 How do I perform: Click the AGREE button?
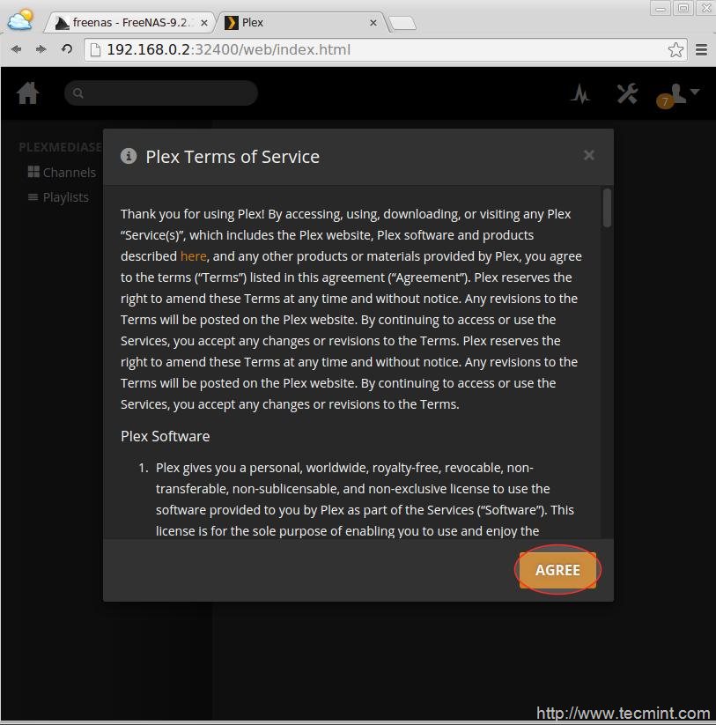pos(557,570)
